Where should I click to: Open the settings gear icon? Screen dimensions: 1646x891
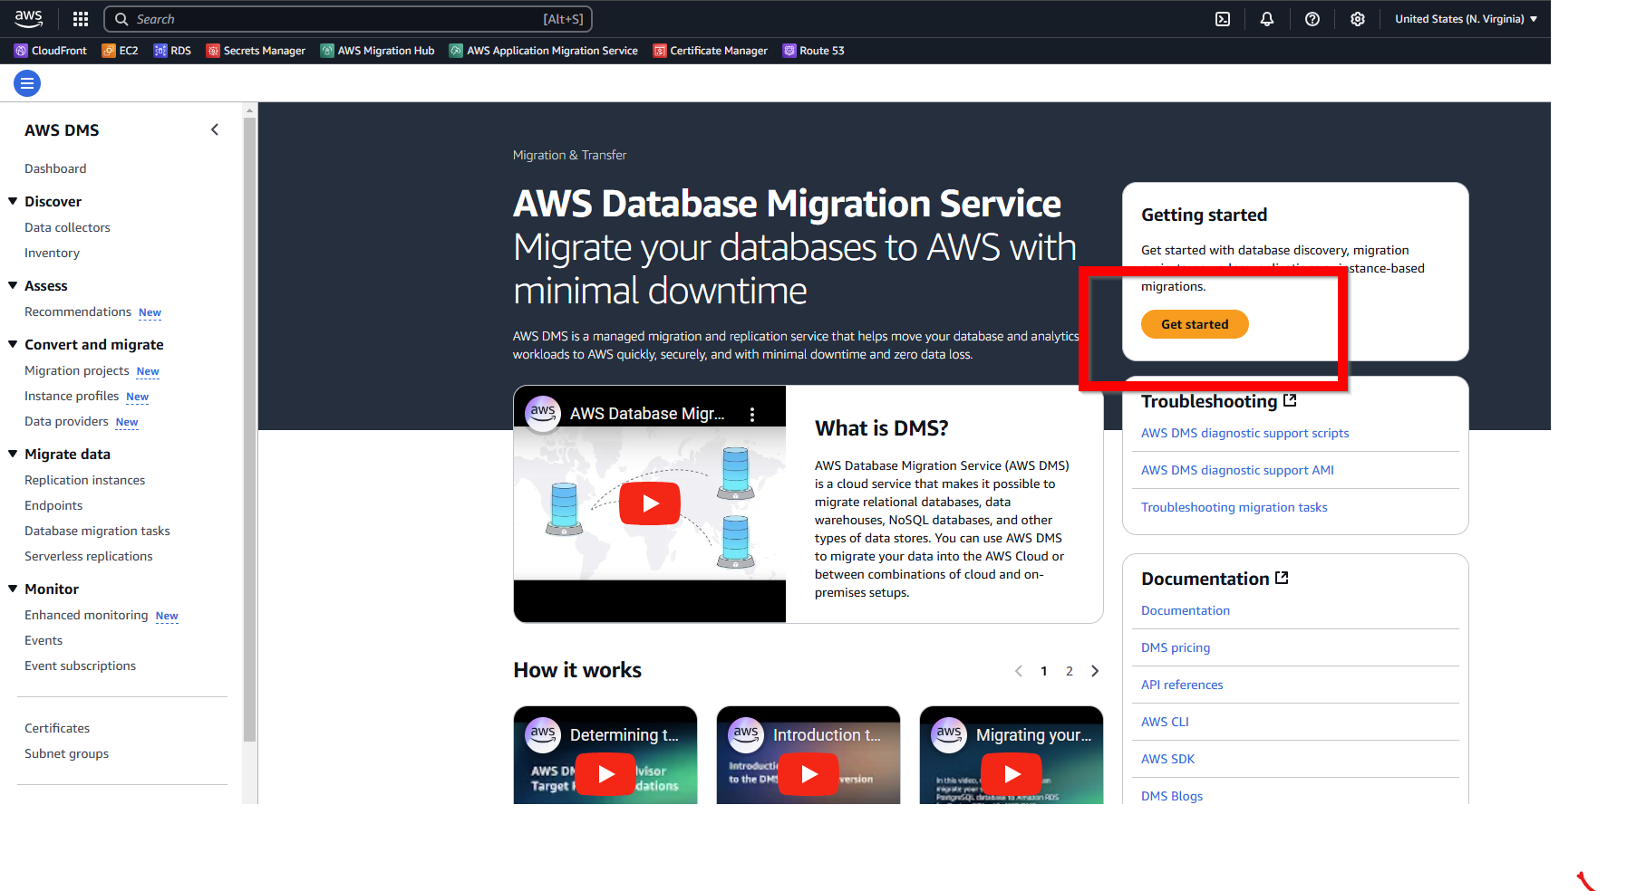pyautogui.click(x=1357, y=19)
